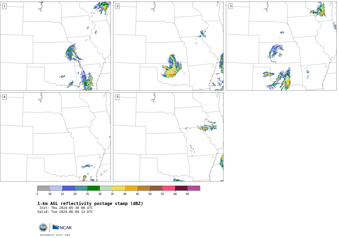Click the '50' colorbar tick label

click(150, 194)
